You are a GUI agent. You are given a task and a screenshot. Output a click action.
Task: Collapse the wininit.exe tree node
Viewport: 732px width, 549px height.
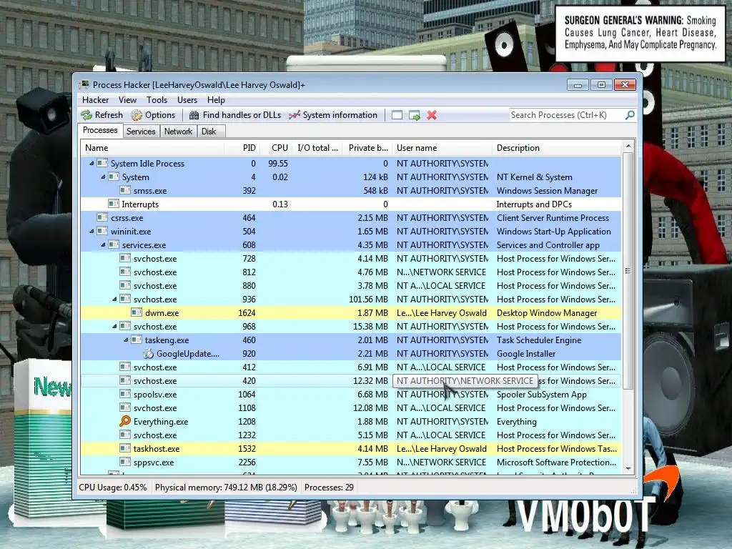pos(91,231)
